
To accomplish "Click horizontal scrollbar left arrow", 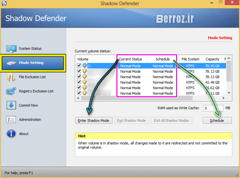I will click(x=78, y=98).
